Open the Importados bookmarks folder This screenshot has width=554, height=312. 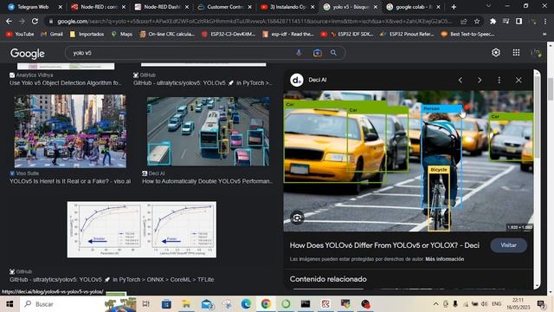[x=87, y=35]
